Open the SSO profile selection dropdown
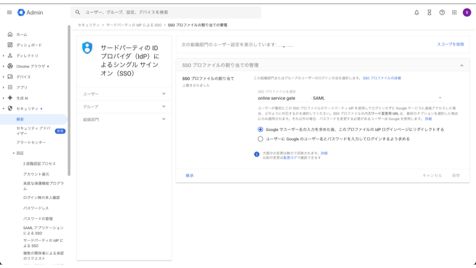The width and height of the screenshot is (476, 268). tap(350, 98)
